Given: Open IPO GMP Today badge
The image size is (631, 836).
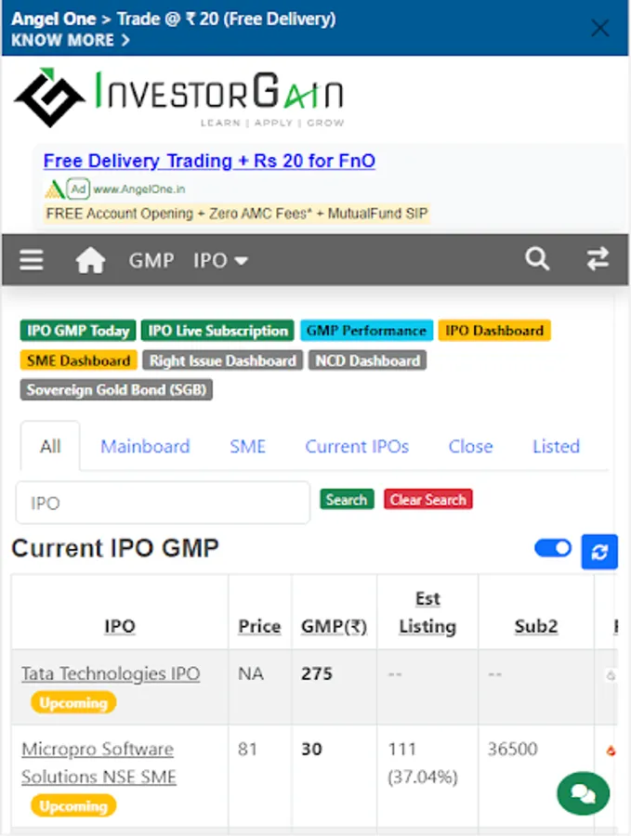Looking at the screenshot, I should pyautogui.click(x=78, y=331).
